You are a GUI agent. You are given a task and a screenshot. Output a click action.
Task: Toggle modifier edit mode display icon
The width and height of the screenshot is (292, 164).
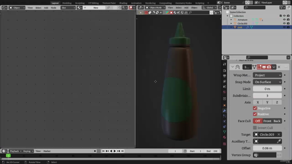[x=259, y=67]
